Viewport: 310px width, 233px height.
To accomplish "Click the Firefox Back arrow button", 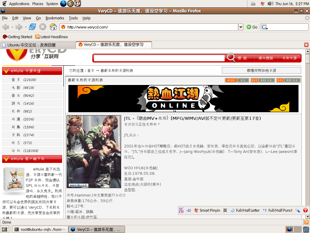I will point(5,27).
